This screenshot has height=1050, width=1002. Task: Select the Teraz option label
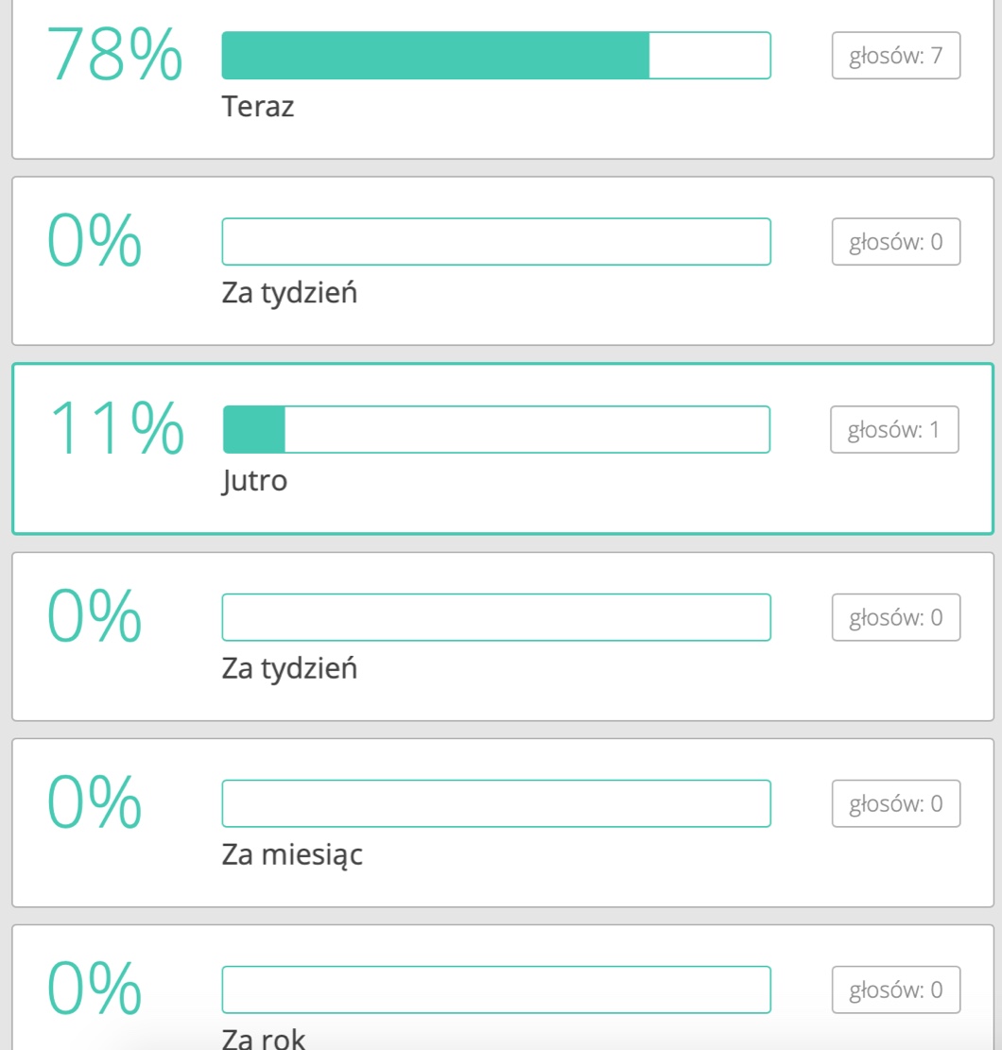[258, 107]
